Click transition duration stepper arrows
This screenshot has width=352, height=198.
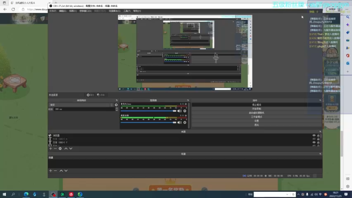117,109
